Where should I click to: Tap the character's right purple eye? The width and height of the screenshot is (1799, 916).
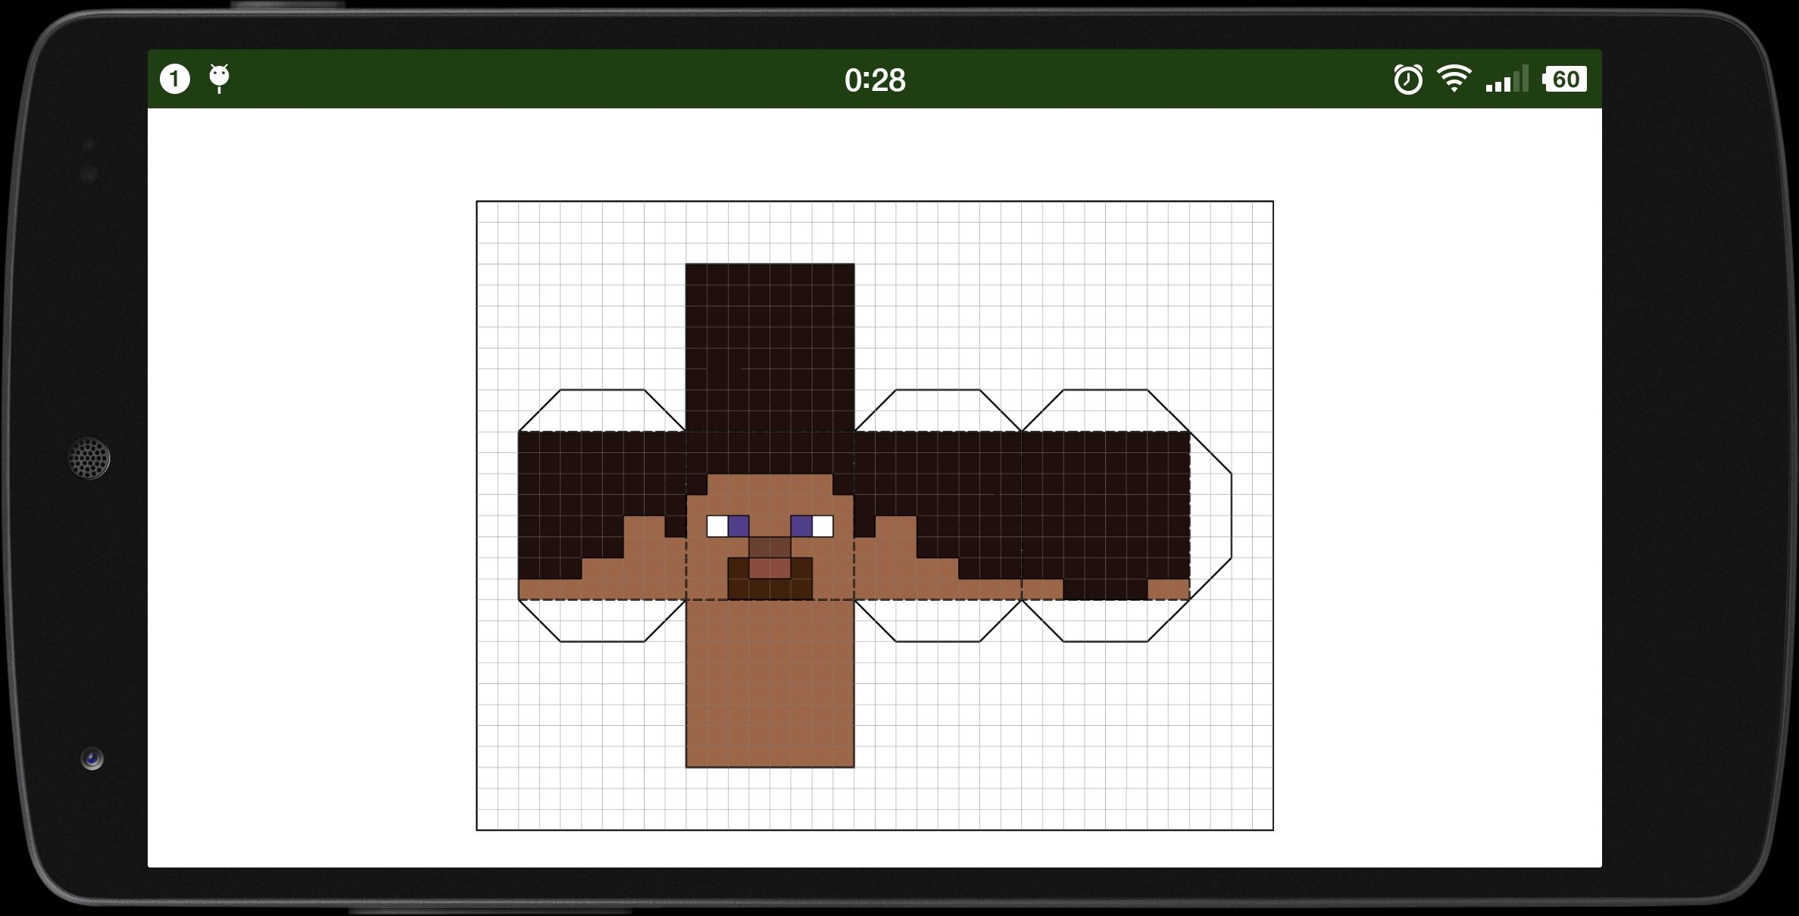pos(801,526)
